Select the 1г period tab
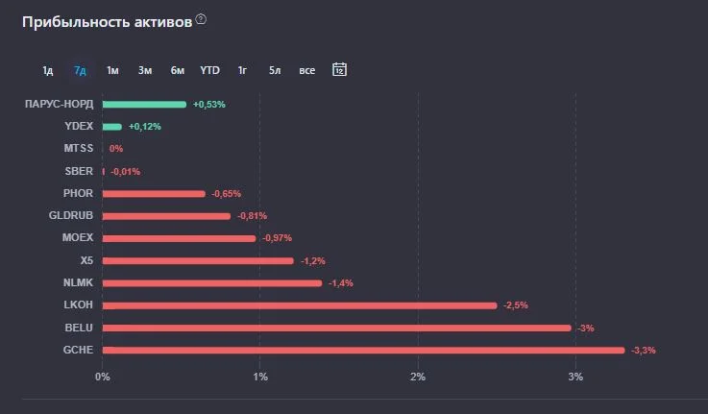 click(242, 70)
